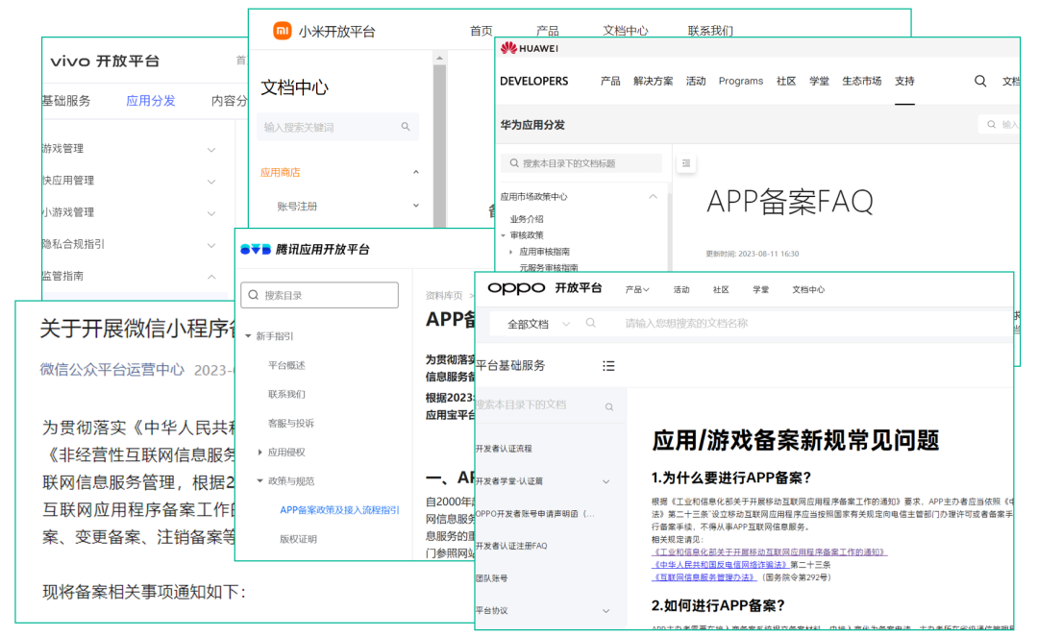Image resolution: width=1038 pixels, height=637 pixels.
Task: Click the 搜索目录 field in Tencent sidebar
Action: coord(320,295)
